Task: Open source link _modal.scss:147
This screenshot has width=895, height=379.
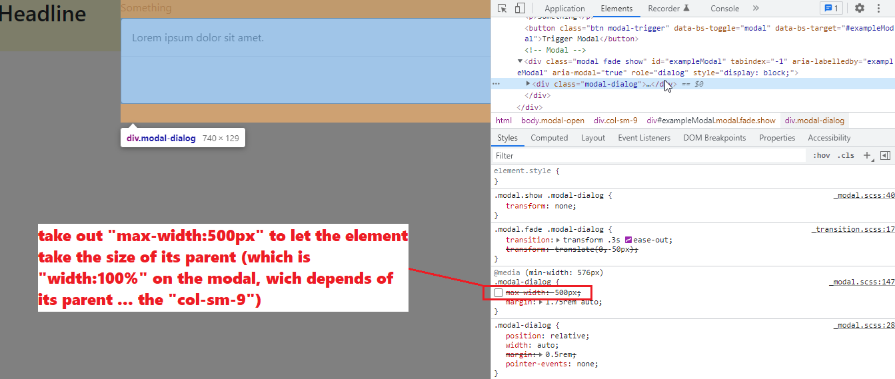Action: coord(862,282)
